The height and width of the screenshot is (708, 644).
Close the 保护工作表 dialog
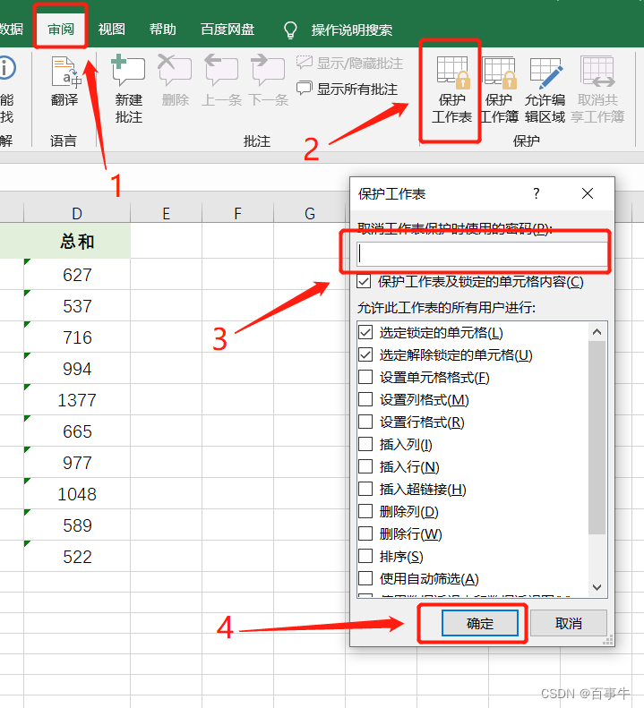pos(588,193)
